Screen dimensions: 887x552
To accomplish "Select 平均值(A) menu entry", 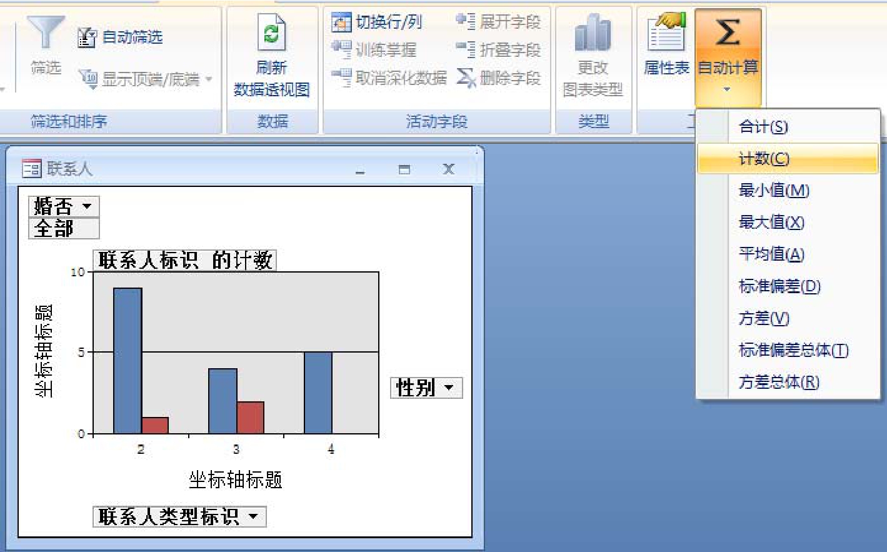I will coord(771,254).
